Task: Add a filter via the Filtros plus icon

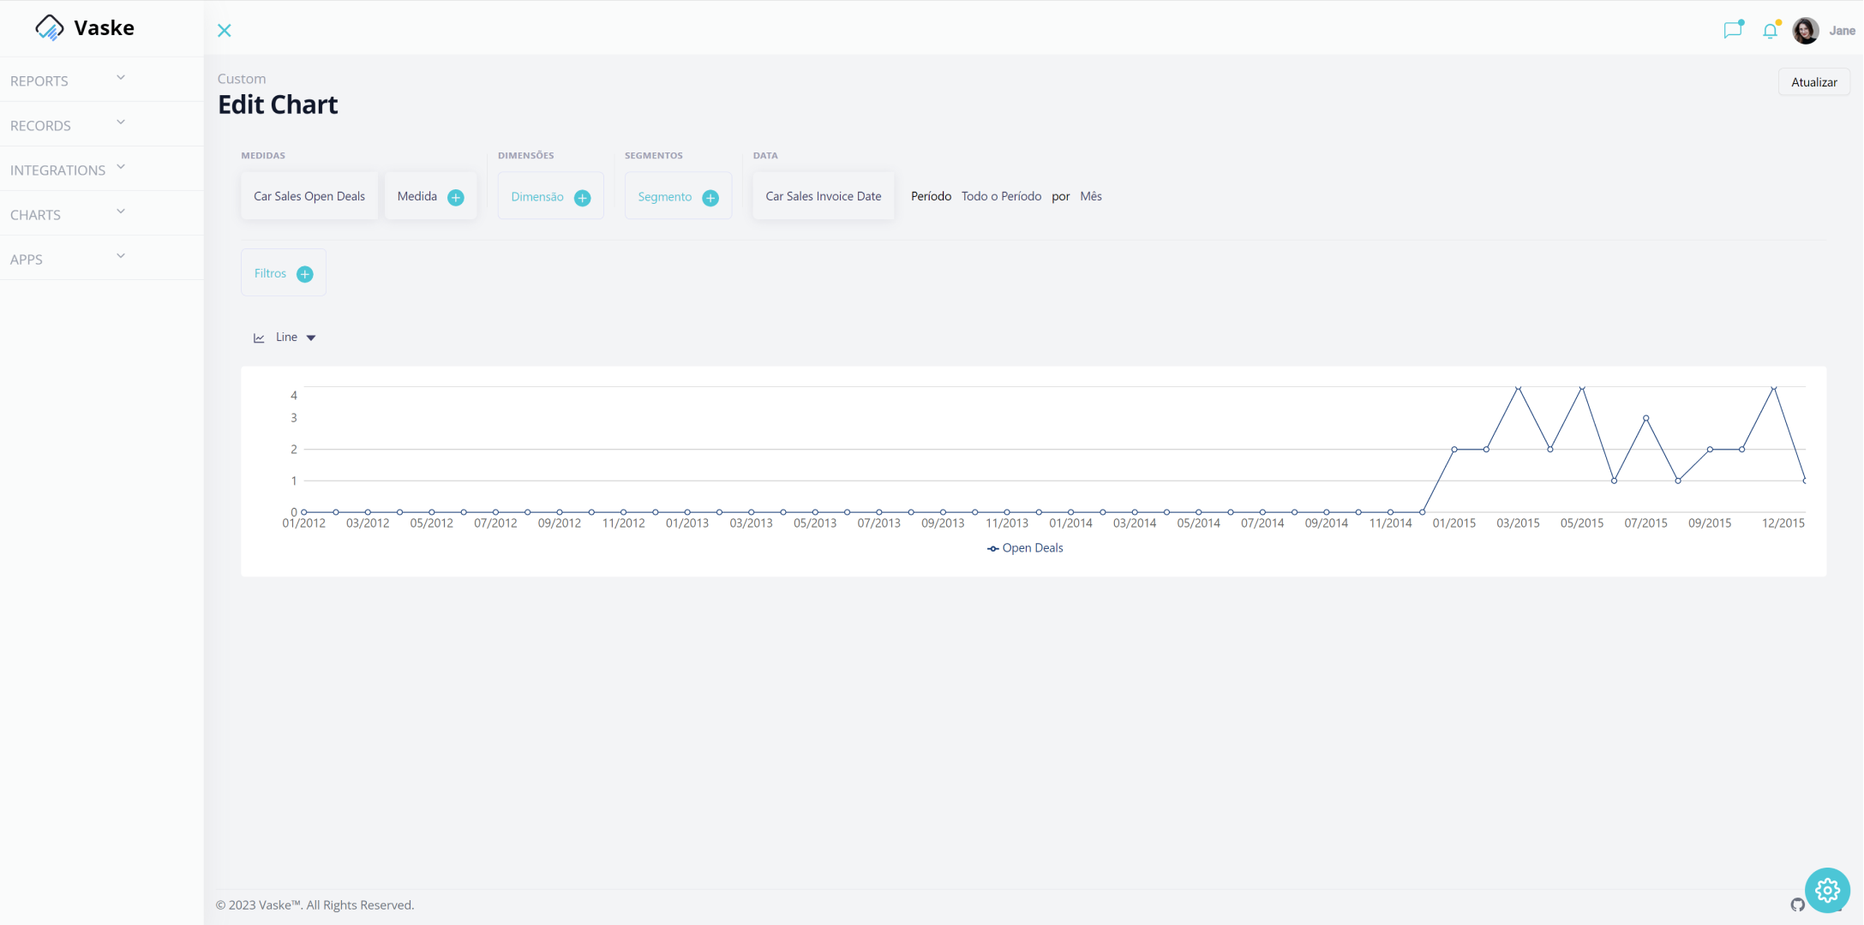Action: [305, 274]
